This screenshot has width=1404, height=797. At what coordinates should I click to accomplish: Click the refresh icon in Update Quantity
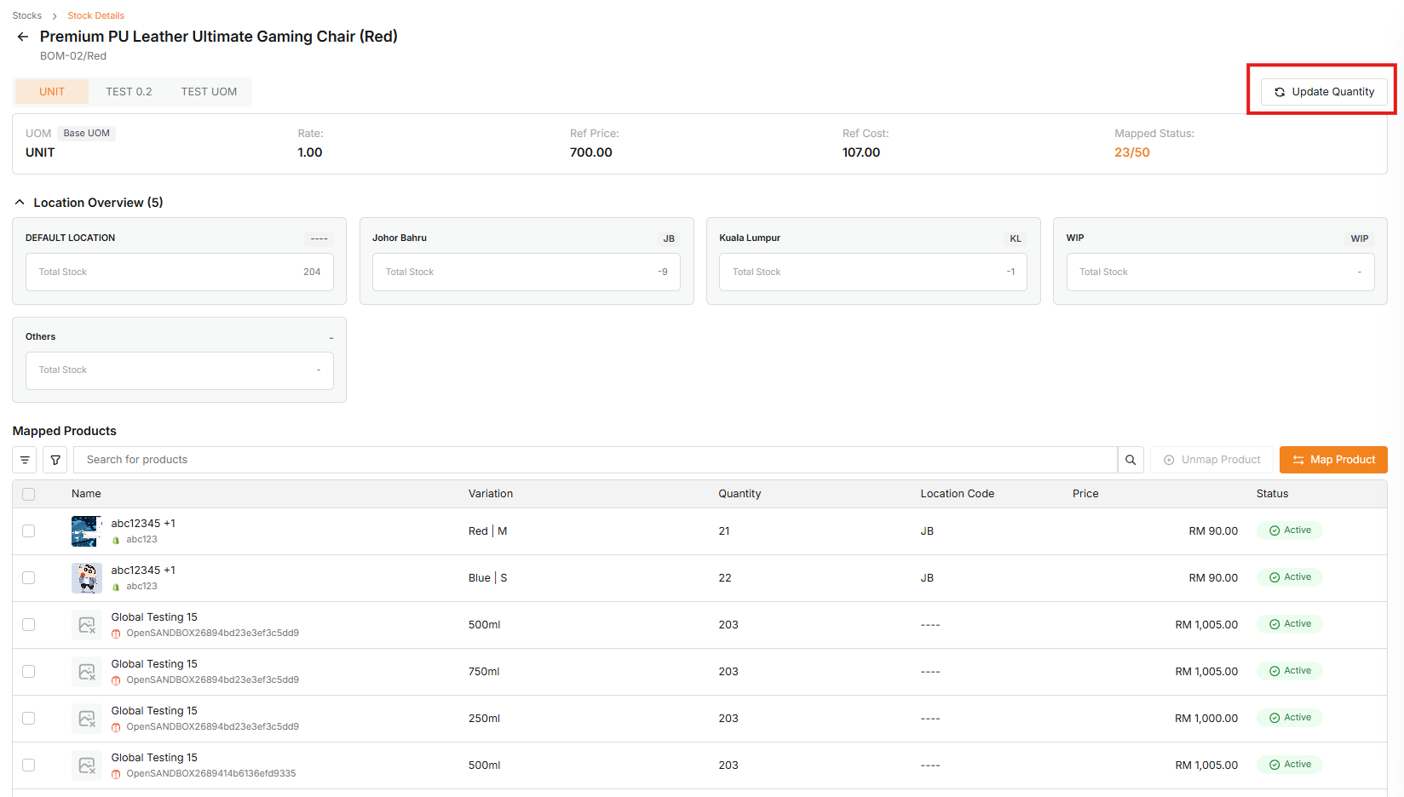coord(1280,92)
